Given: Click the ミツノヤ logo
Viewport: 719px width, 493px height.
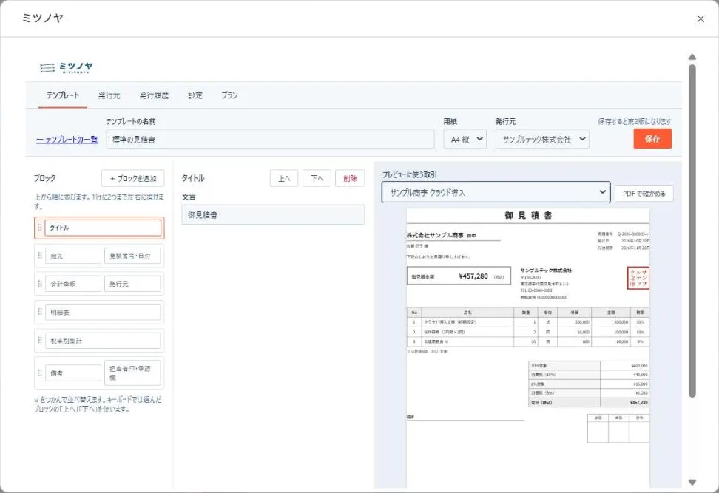Looking at the screenshot, I should point(67,68).
